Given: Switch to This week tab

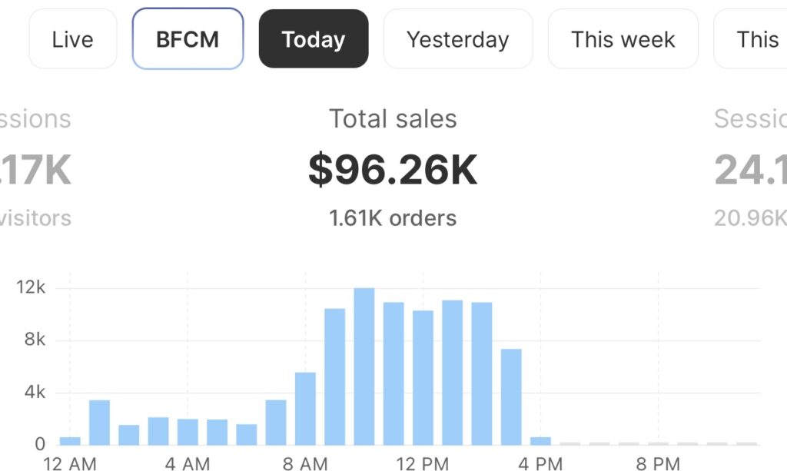Looking at the screenshot, I should 623,39.
